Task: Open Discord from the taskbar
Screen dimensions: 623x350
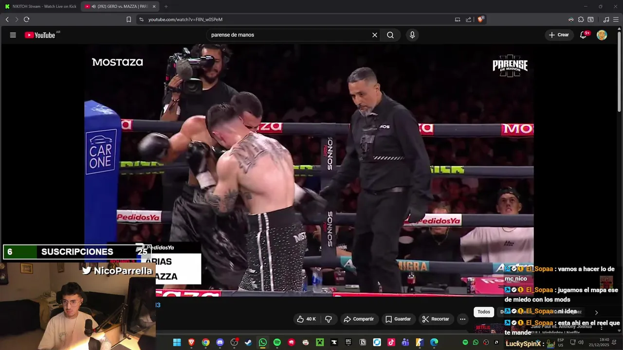Action: coord(220,343)
